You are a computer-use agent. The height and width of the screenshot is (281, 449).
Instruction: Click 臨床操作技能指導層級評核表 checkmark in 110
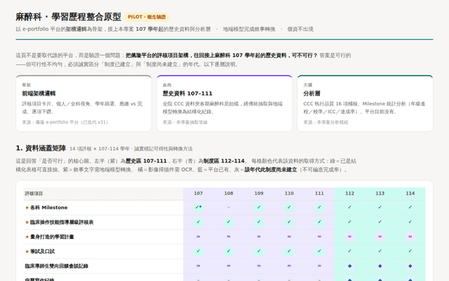(289, 222)
